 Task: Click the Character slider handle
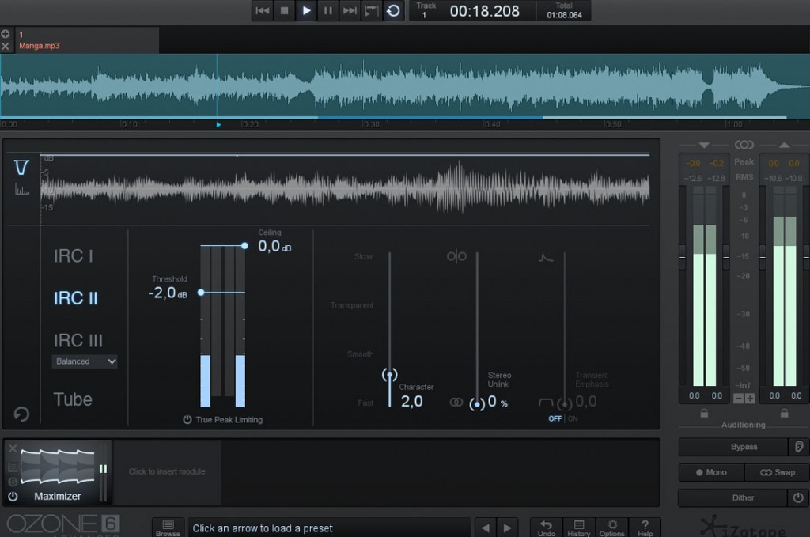tap(389, 374)
